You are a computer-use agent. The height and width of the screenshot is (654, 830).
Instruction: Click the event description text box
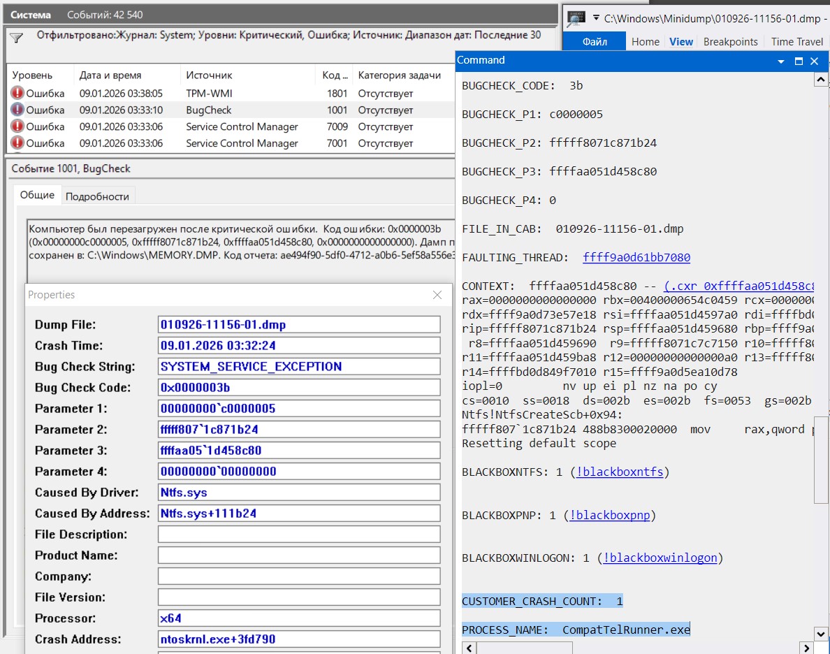click(x=241, y=250)
